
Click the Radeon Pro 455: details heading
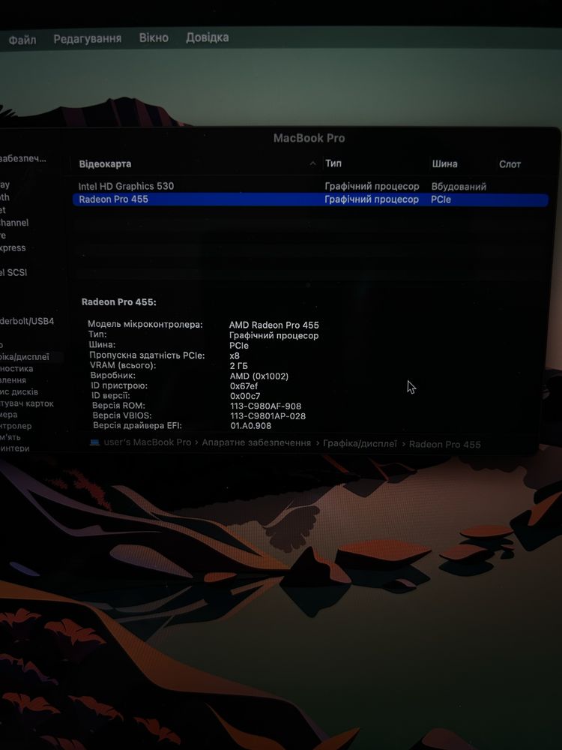pyautogui.click(x=119, y=302)
